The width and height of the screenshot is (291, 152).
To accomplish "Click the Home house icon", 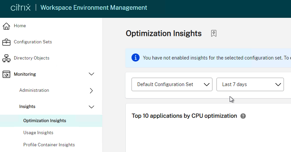I will 6,26.
